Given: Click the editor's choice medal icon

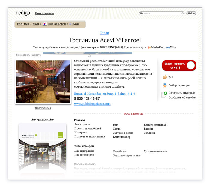Looking at the screenshot, I should pyautogui.click(x=165, y=85).
